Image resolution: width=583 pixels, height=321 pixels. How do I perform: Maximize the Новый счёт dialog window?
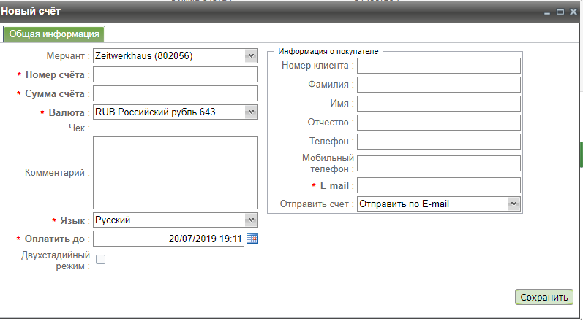click(x=560, y=12)
